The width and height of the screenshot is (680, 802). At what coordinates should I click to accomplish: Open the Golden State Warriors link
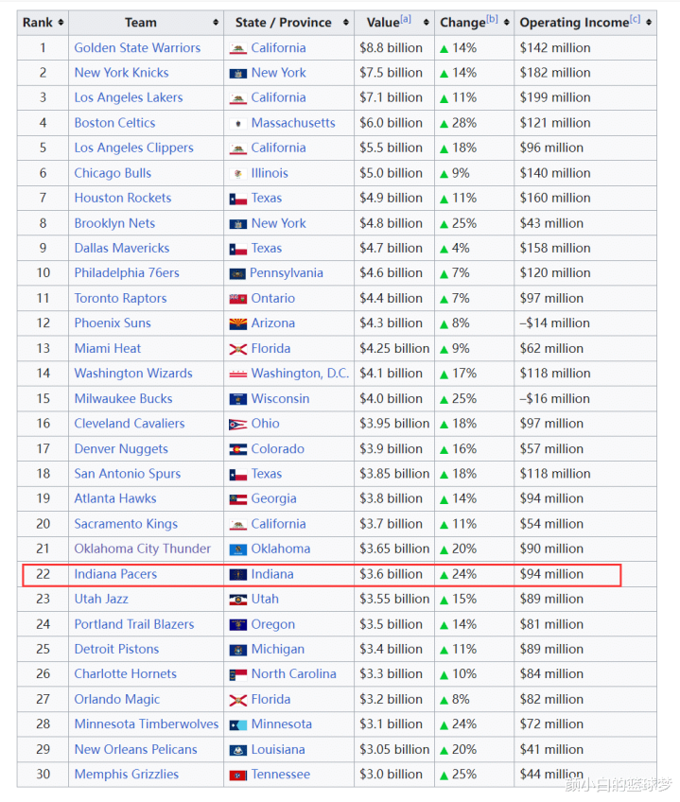coord(137,47)
